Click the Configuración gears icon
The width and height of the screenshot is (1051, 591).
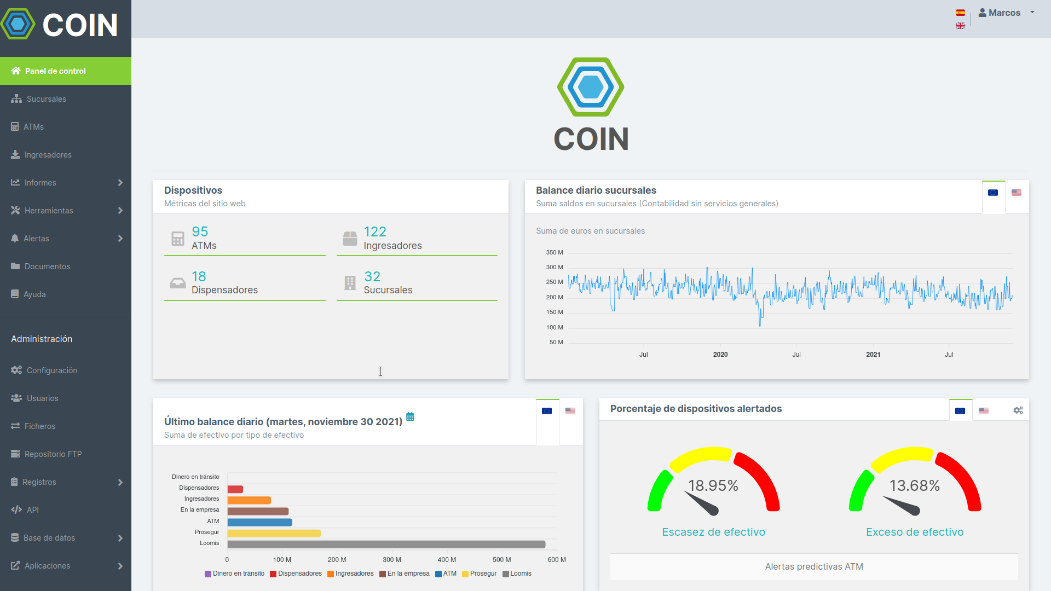point(16,370)
